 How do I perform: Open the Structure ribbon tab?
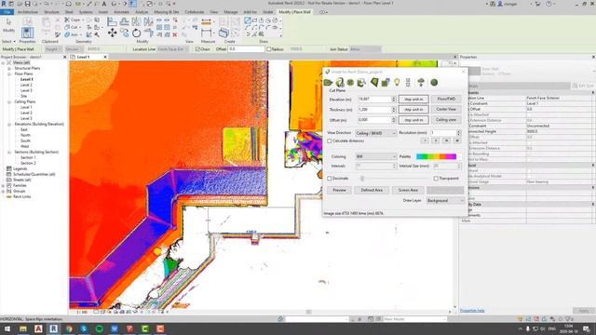[51, 12]
